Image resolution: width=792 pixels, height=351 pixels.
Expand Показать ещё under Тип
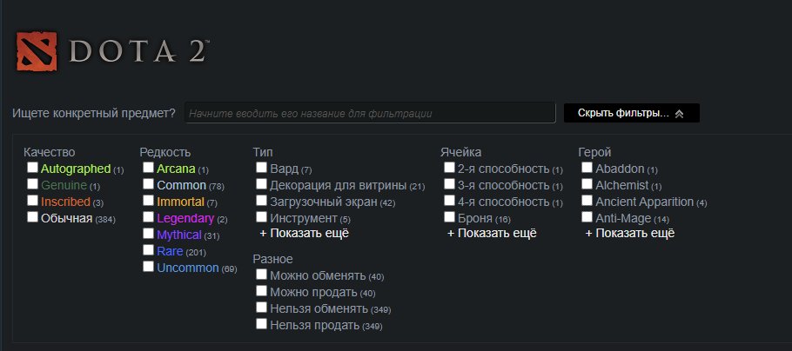[x=304, y=234]
